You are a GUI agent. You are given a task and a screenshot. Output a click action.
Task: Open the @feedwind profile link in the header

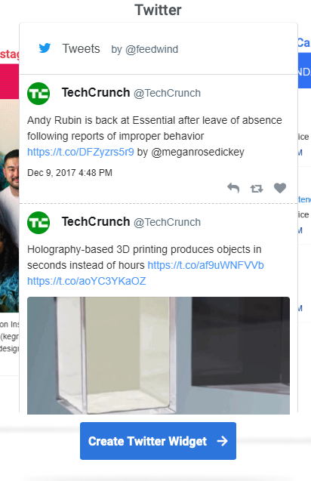pyautogui.click(x=152, y=49)
